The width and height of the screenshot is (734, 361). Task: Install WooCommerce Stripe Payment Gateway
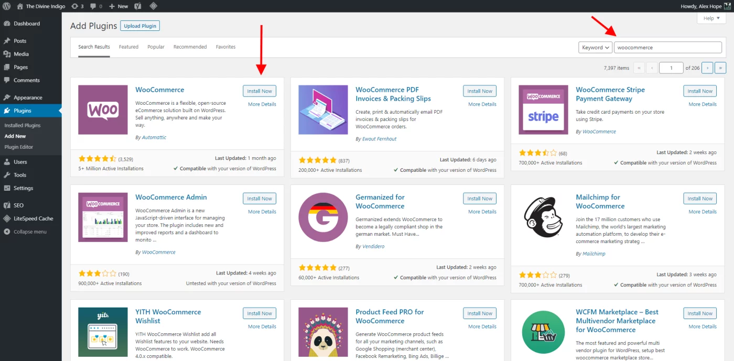coord(700,91)
